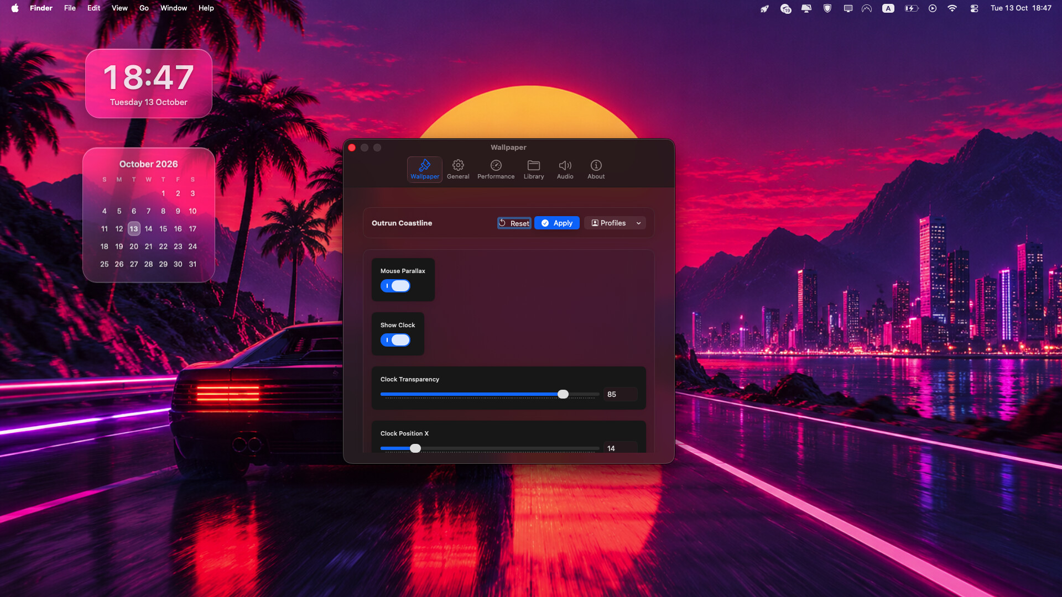Open the About info tab

coord(596,169)
